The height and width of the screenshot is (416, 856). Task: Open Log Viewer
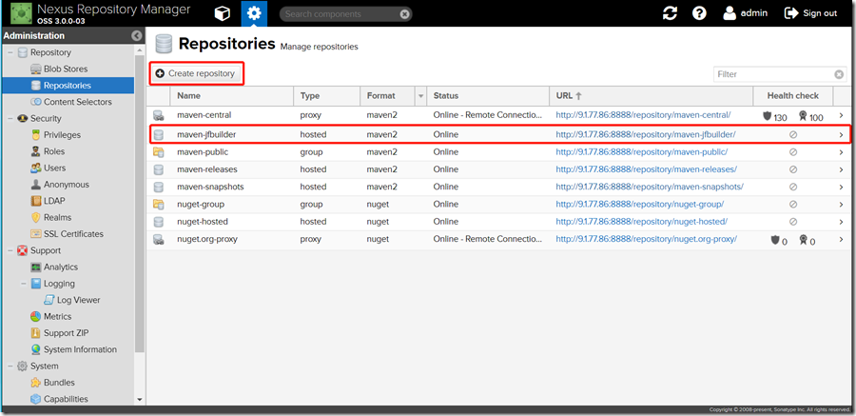79,300
